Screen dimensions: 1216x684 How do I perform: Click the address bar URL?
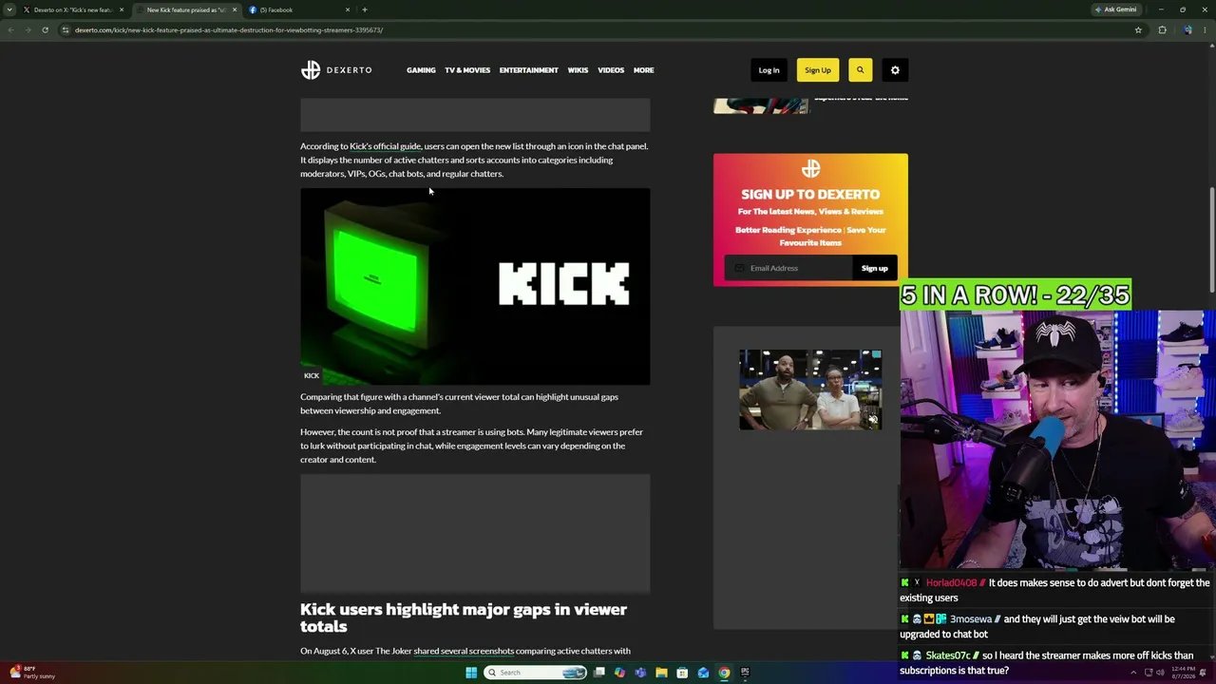229,29
